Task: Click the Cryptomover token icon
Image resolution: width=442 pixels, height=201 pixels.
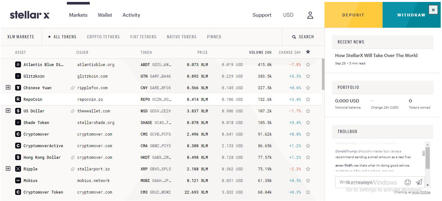Action: [18, 134]
